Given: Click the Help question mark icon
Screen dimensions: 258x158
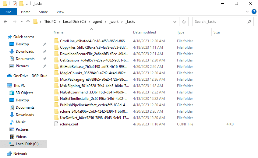Looking at the screenshot, I should pos(254,12).
